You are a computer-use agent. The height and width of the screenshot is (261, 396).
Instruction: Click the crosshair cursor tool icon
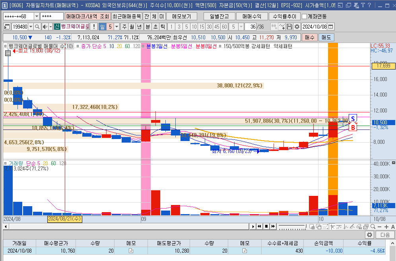[333, 227]
